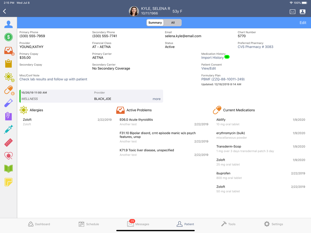Image resolution: width=311 pixels, height=233 pixels.
Task: Select the F31.10 Bipolar disorder problem
Action: [164, 137]
